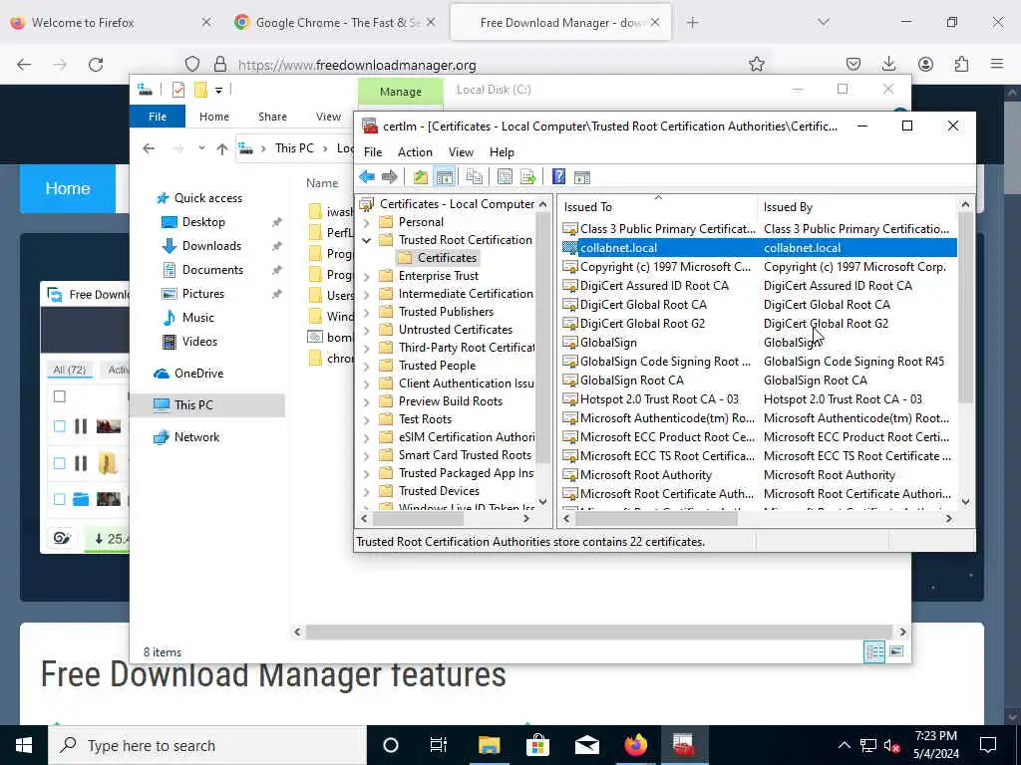Reload the Firefox page
Image resolution: width=1021 pixels, height=765 pixels.
96,65
